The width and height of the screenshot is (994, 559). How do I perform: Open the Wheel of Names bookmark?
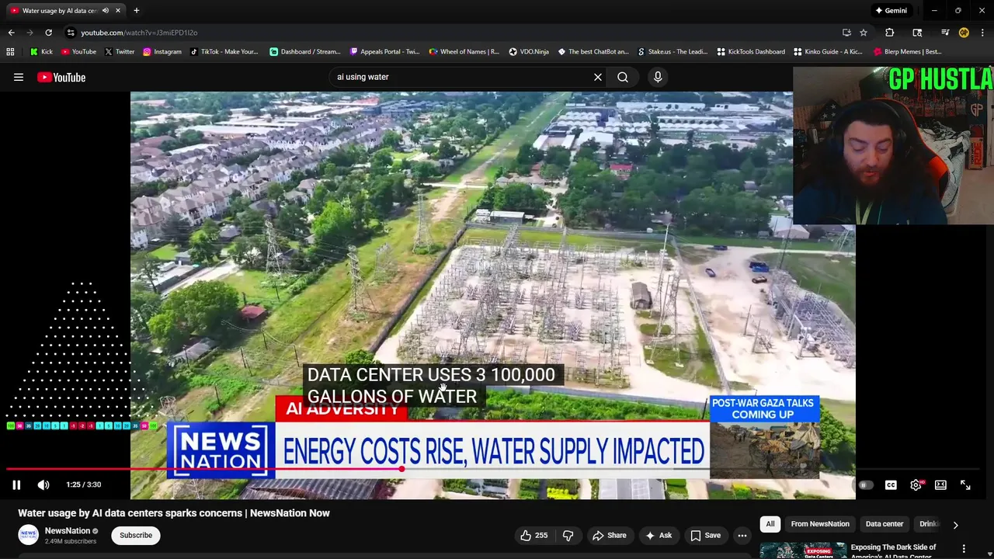[x=464, y=51]
